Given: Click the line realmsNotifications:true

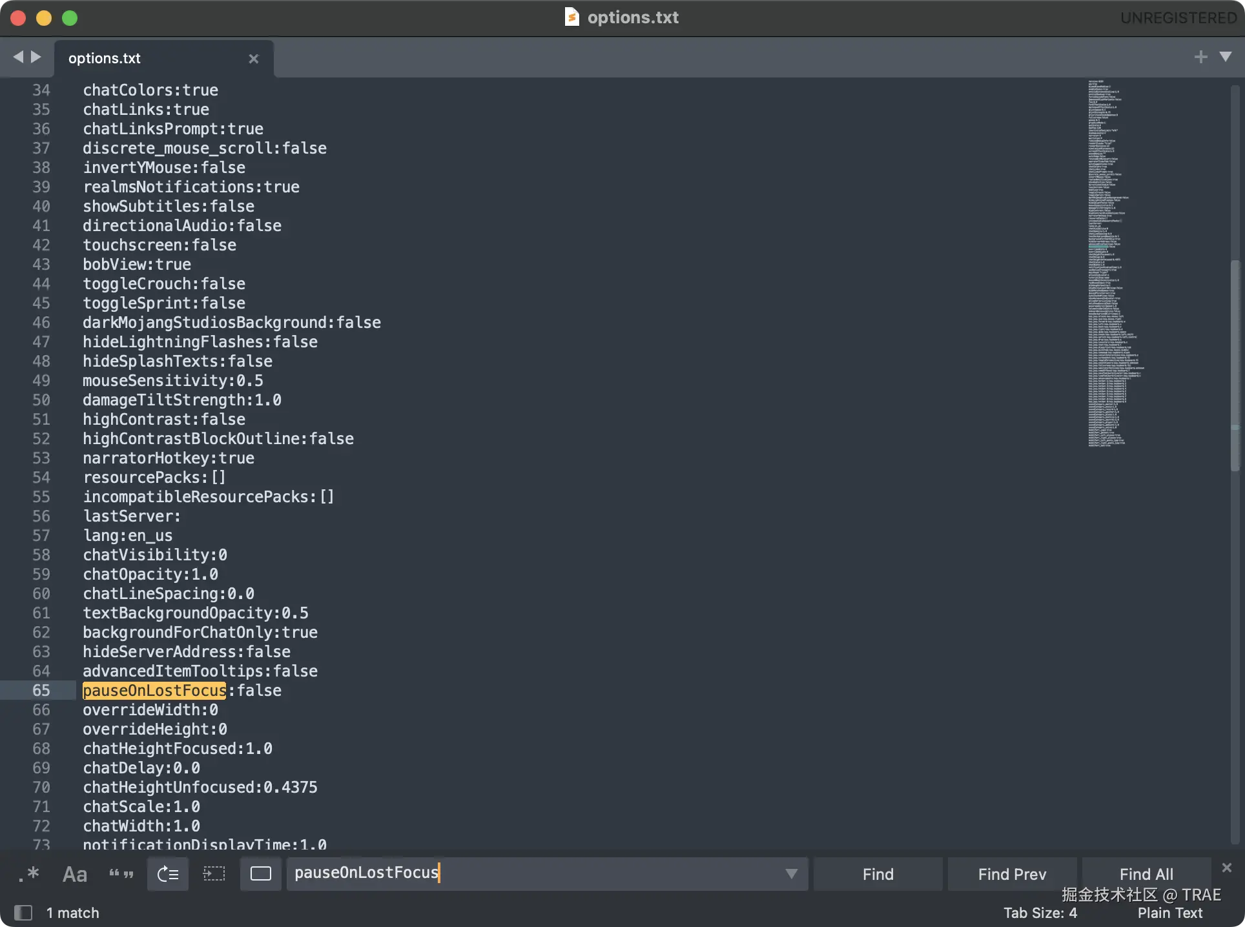Looking at the screenshot, I should point(191,187).
